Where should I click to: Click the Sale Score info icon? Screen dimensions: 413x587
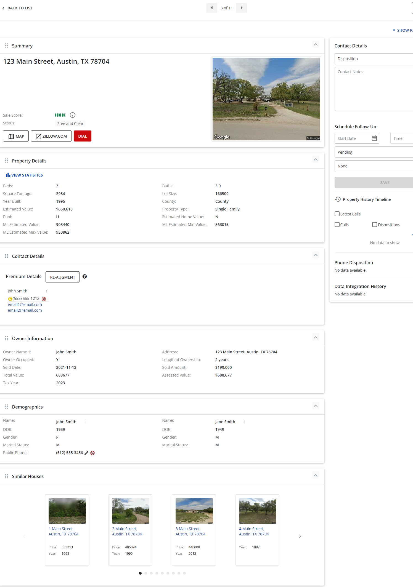click(73, 115)
